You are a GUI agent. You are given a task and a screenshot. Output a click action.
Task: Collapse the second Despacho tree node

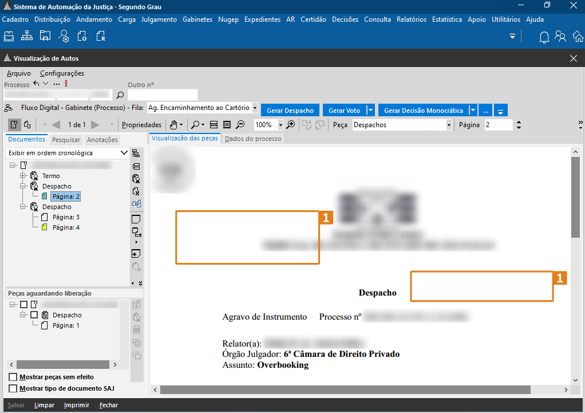[23, 206]
